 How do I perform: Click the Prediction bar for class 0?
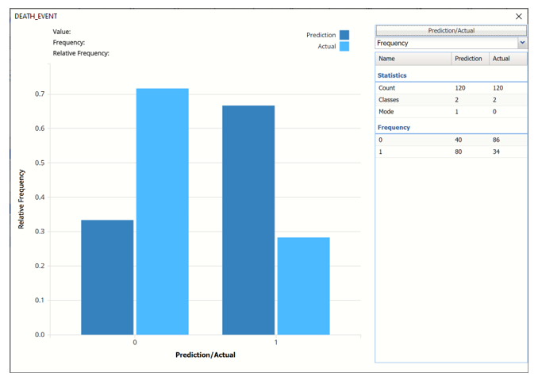107,277
